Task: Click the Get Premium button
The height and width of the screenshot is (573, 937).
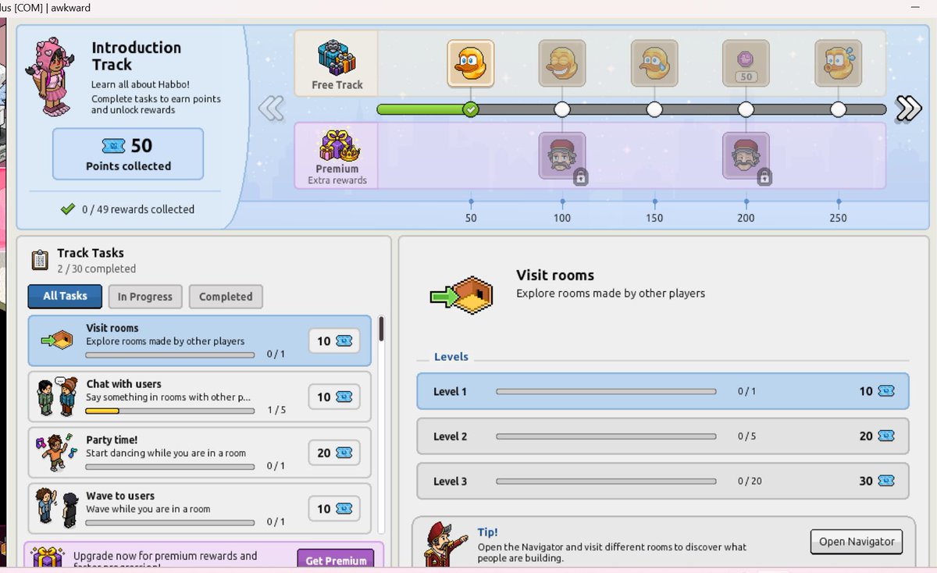Action: (336, 560)
